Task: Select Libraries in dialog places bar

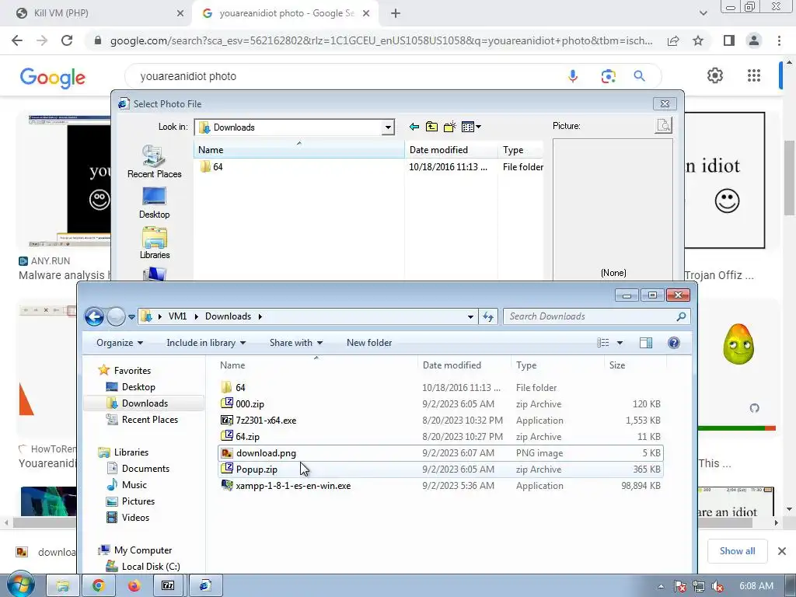Action: point(155,243)
